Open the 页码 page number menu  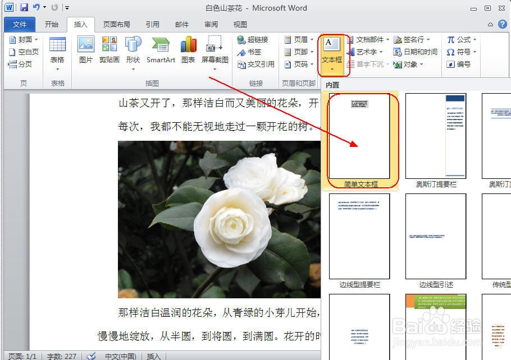pyautogui.click(x=299, y=64)
